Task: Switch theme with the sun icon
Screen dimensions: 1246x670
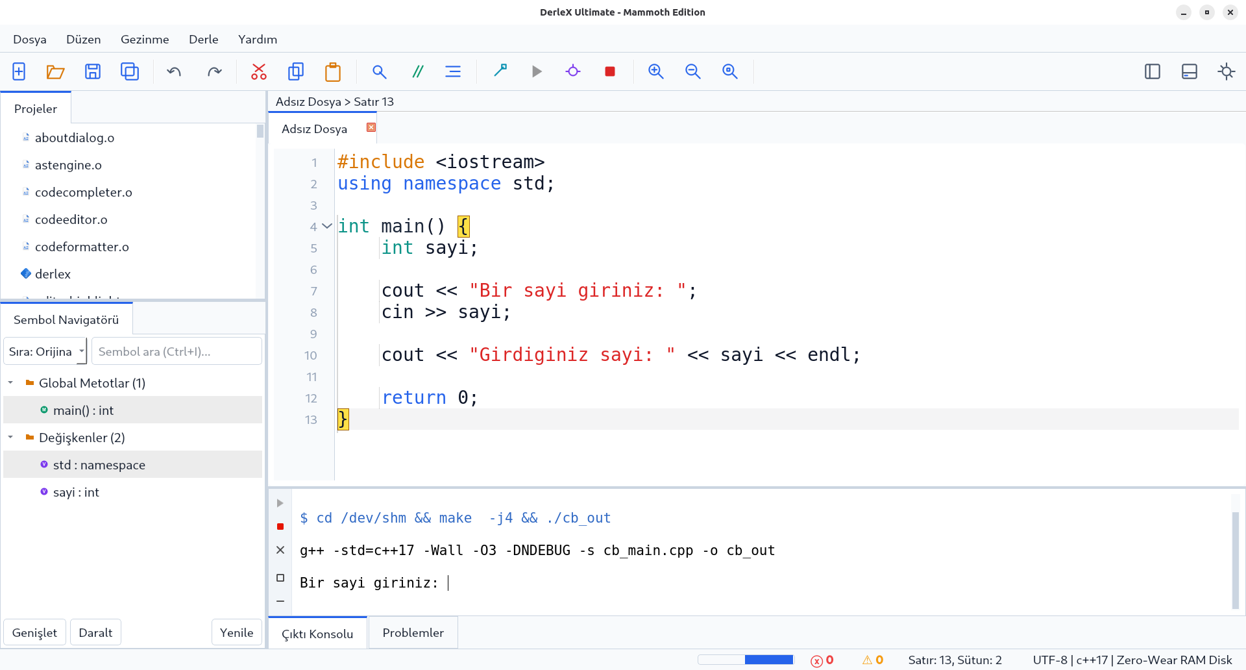Action: [1227, 71]
